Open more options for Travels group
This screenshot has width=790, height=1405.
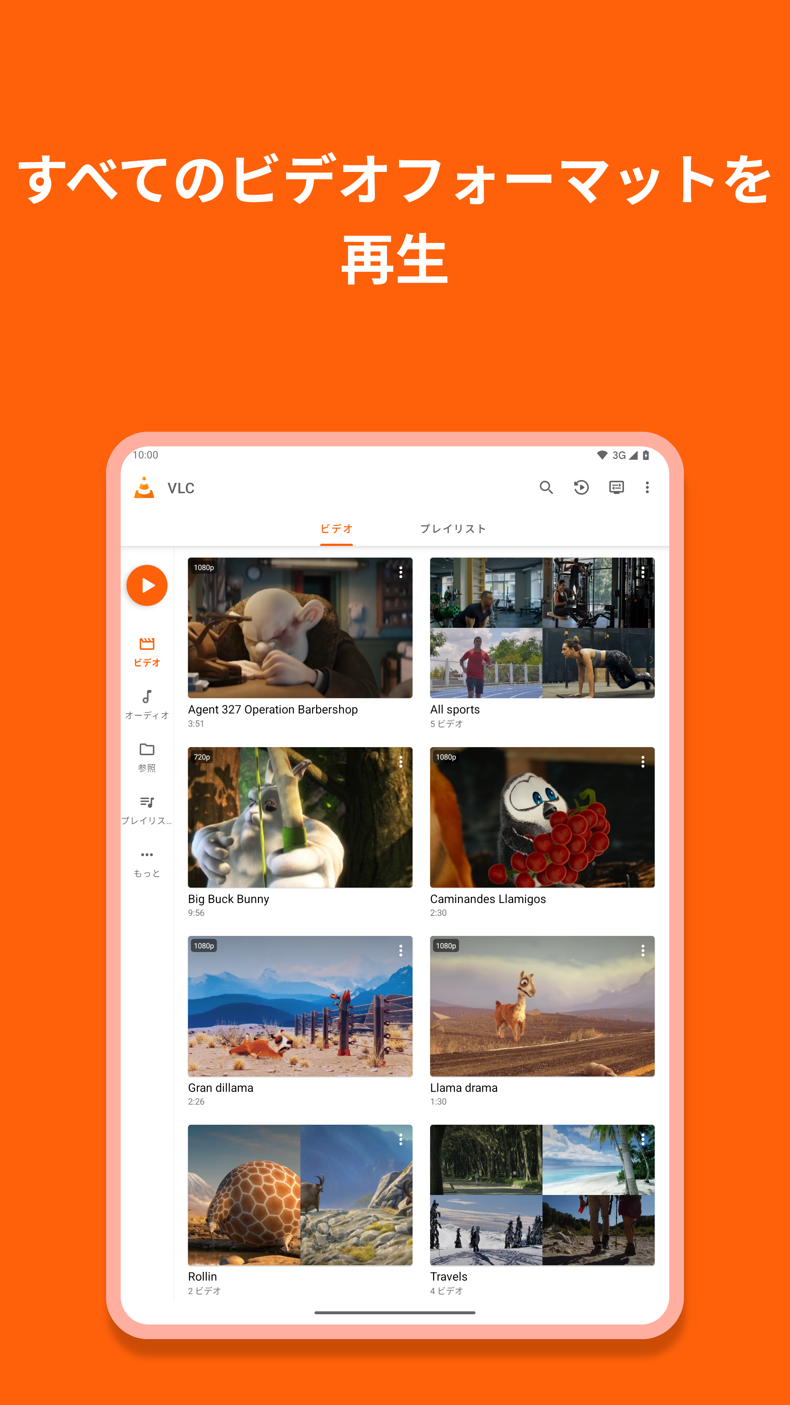click(x=643, y=1139)
